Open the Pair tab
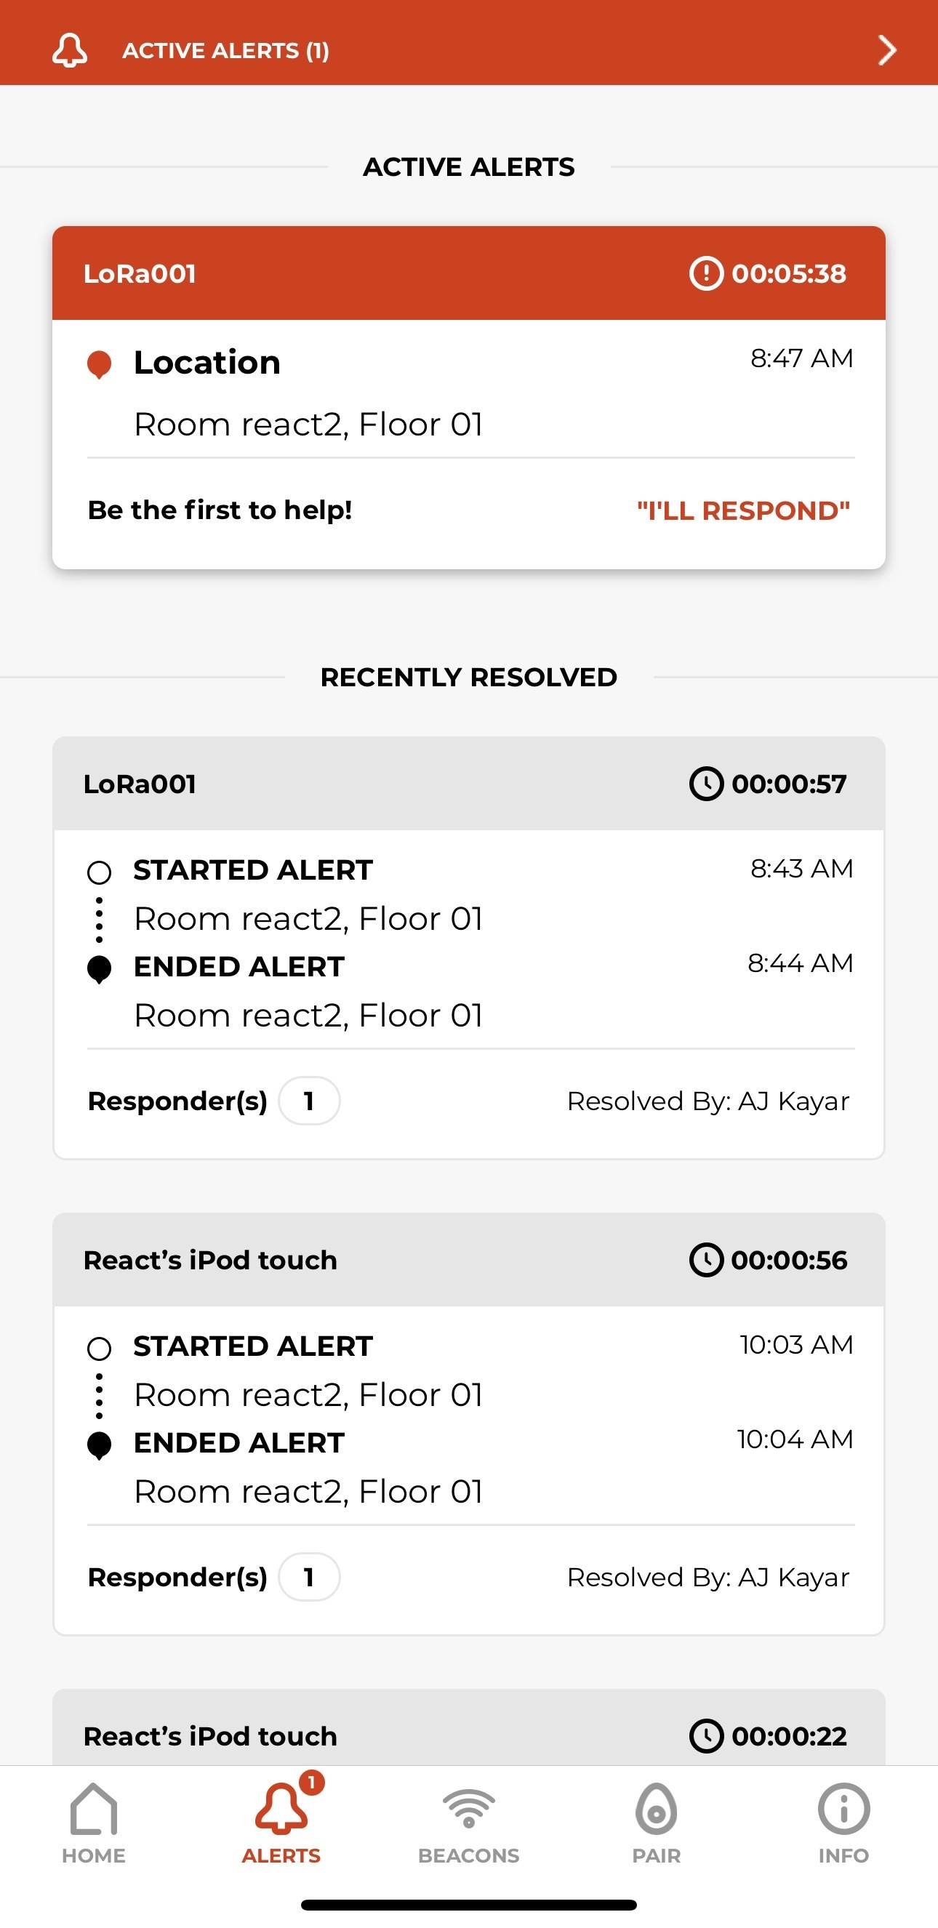 [x=657, y=1822]
